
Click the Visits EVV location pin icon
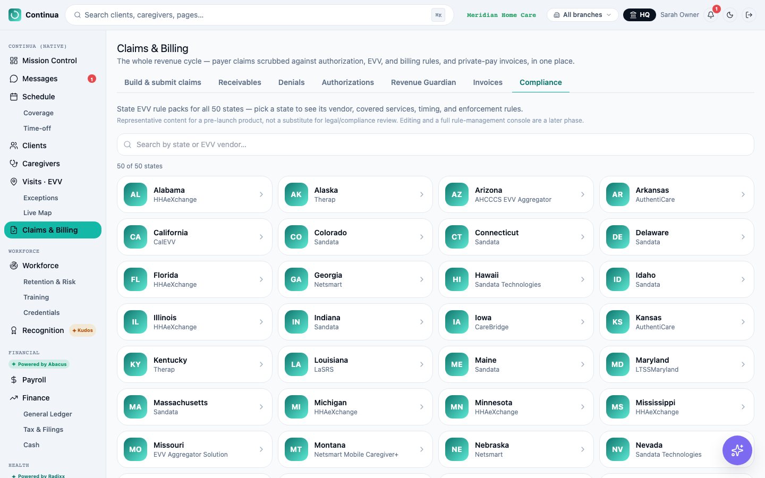[x=14, y=182]
